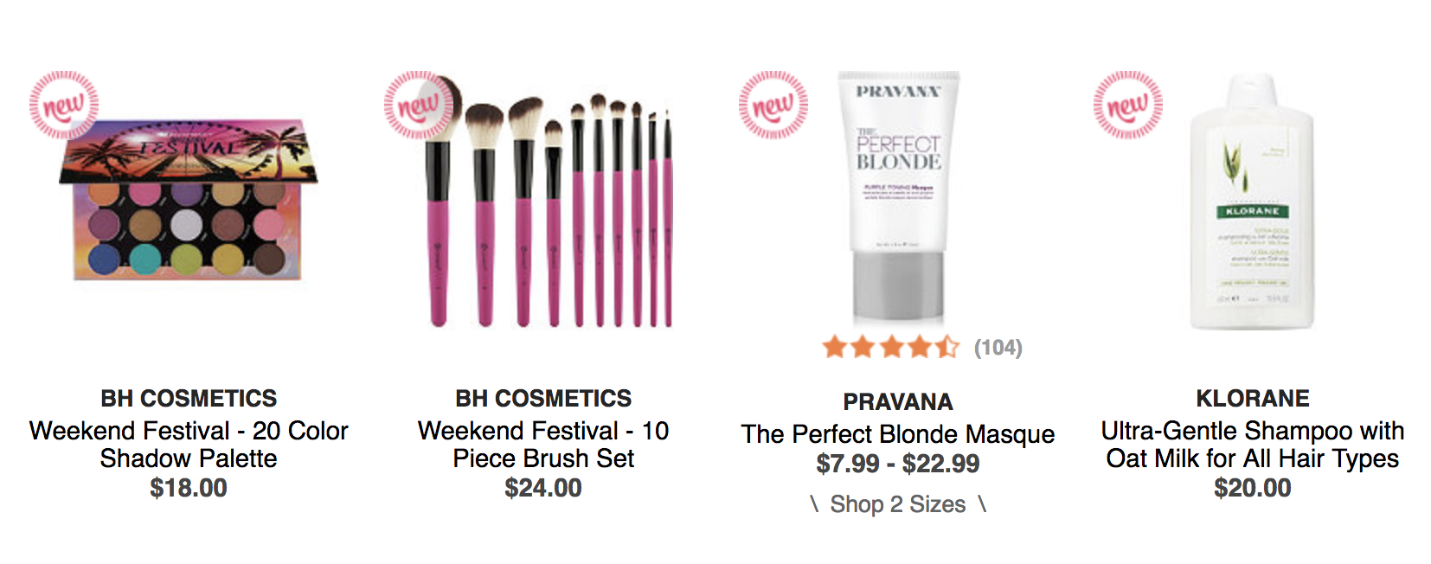Click the BH COSMETICS brand above brush set
The image size is (1431, 564).
click(543, 399)
